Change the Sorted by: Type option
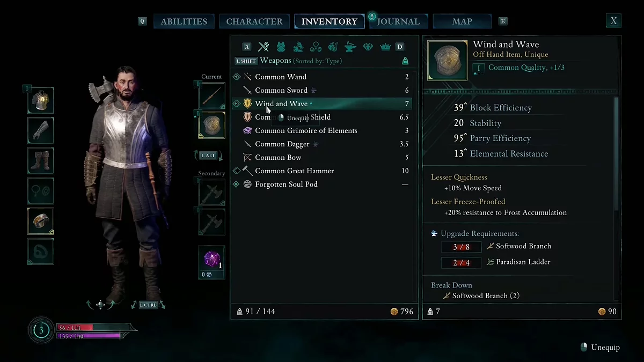Viewport: 644px width, 362px height. pyautogui.click(x=318, y=61)
